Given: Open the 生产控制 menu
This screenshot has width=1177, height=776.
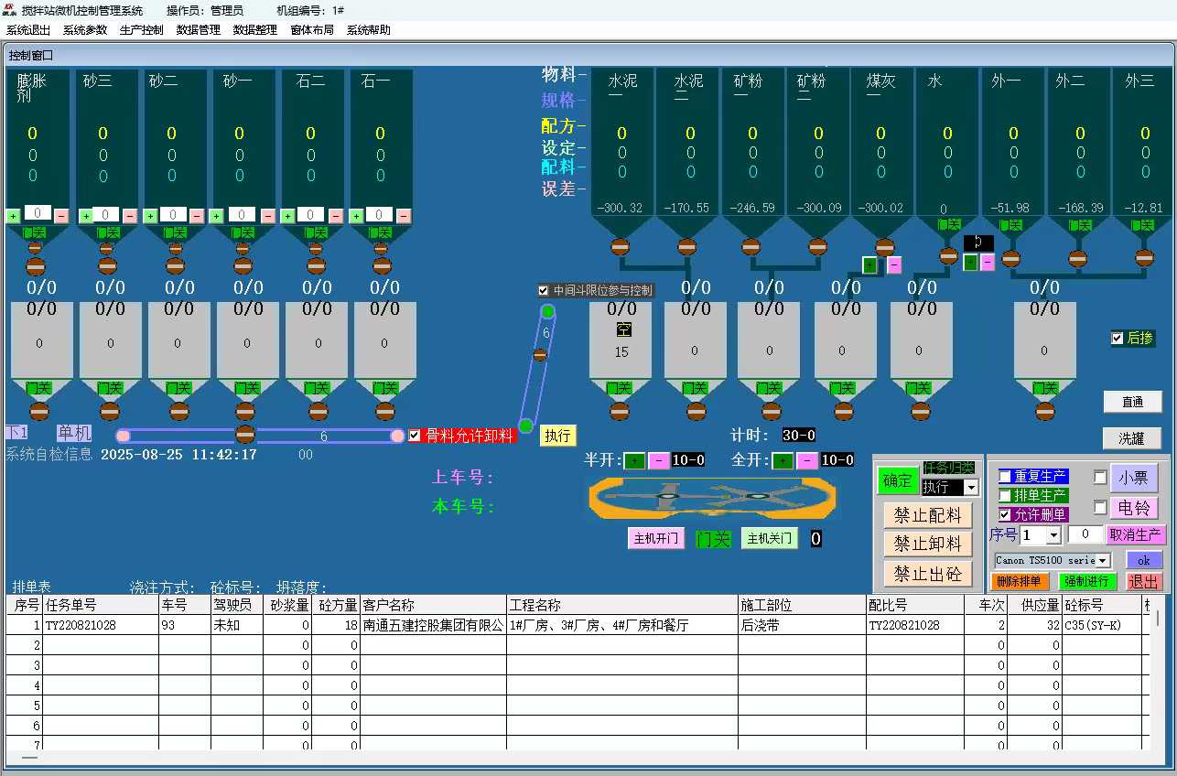Looking at the screenshot, I should pyautogui.click(x=141, y=29).
